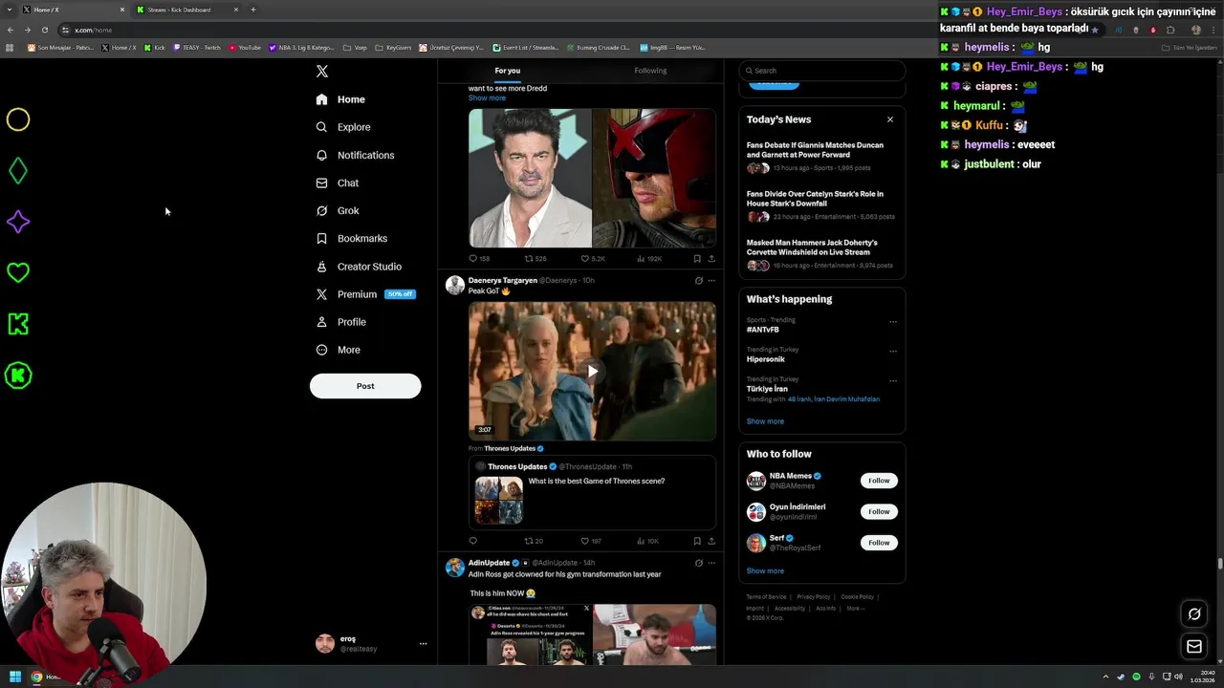Click the X logo above the Home link

point(322,72)
